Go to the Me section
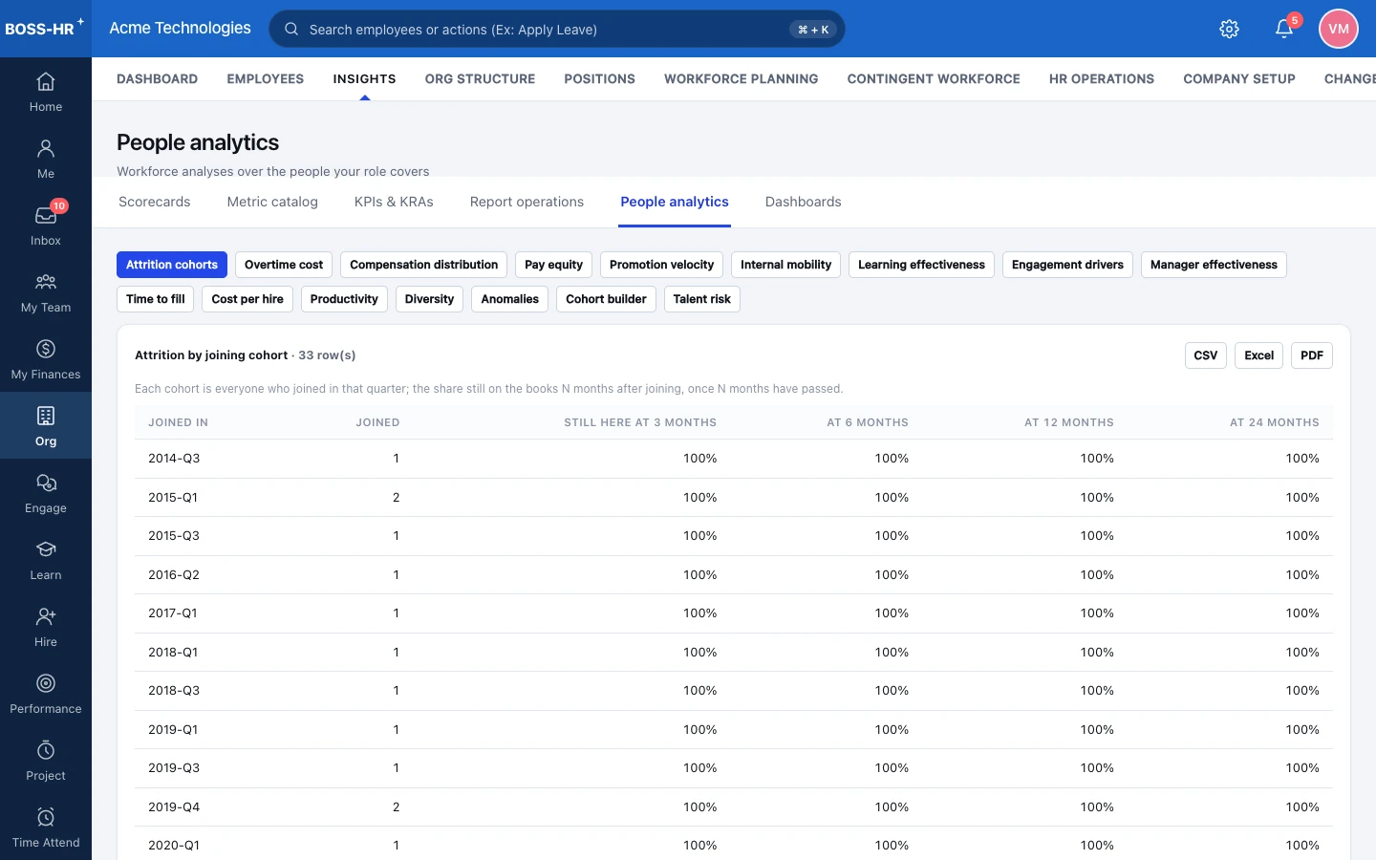Viewport: 1376px width, 860px height. 46,159
